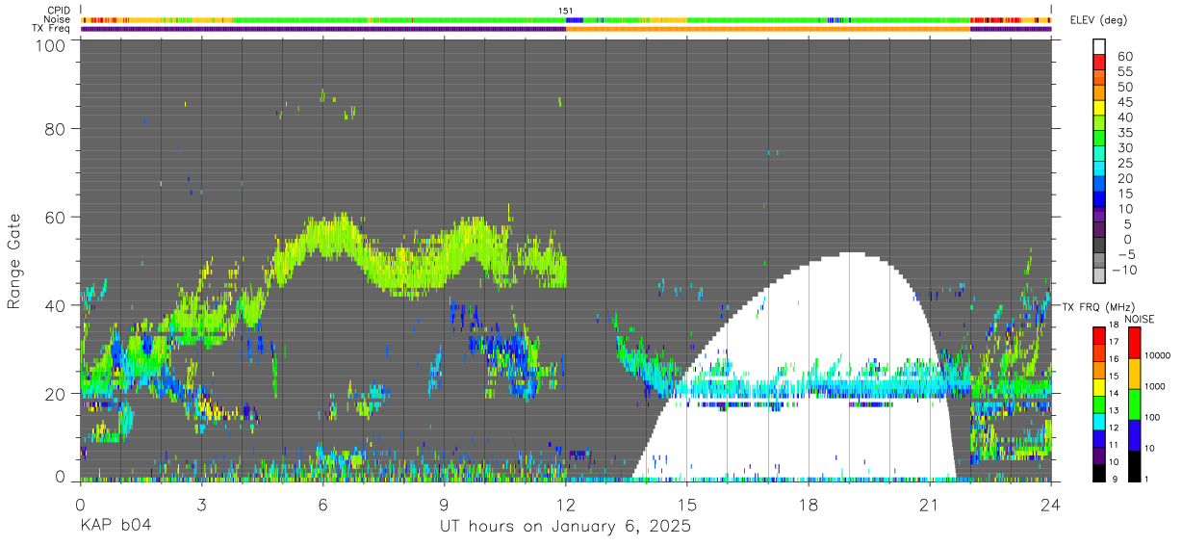Click x-axis hour label '12'
Image resolution: width=1182 pixels, height=546 pixels.
point(566,503)
